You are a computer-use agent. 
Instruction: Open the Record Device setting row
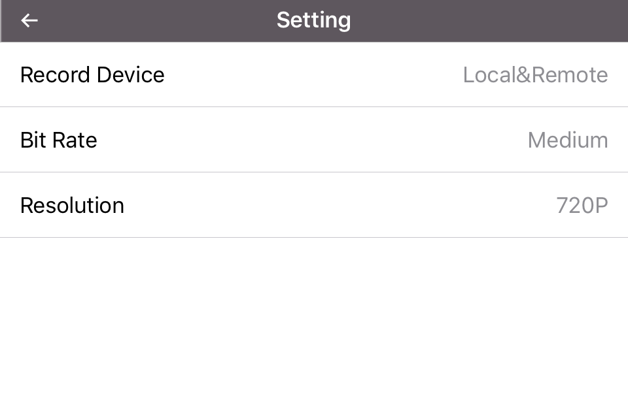[x=314, y=74]
